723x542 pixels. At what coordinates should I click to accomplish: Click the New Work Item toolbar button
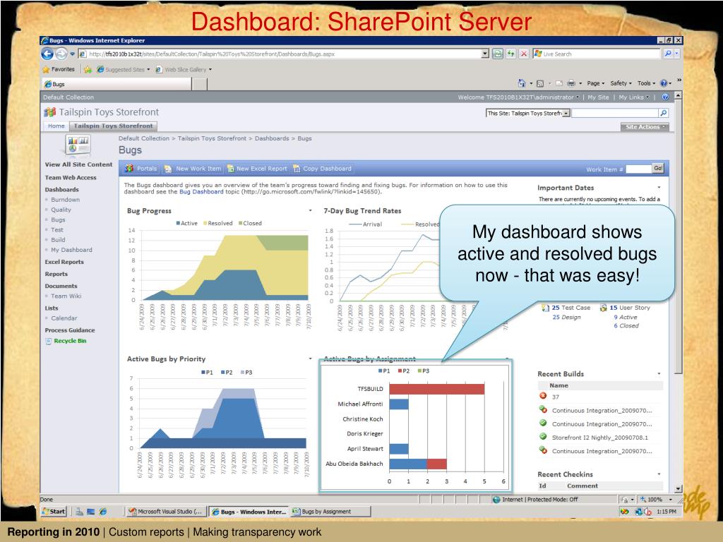coord(193,169)
